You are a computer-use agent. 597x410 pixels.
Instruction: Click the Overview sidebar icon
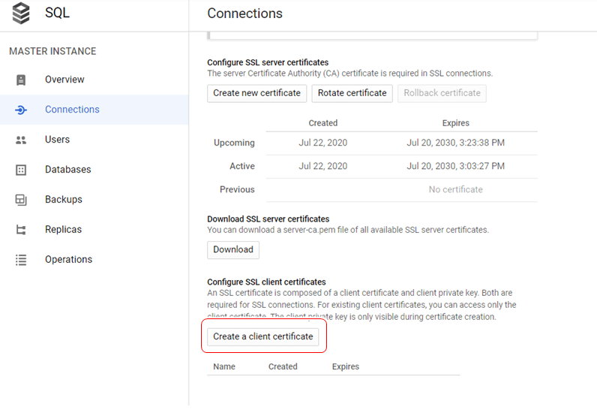coord(21,80)
